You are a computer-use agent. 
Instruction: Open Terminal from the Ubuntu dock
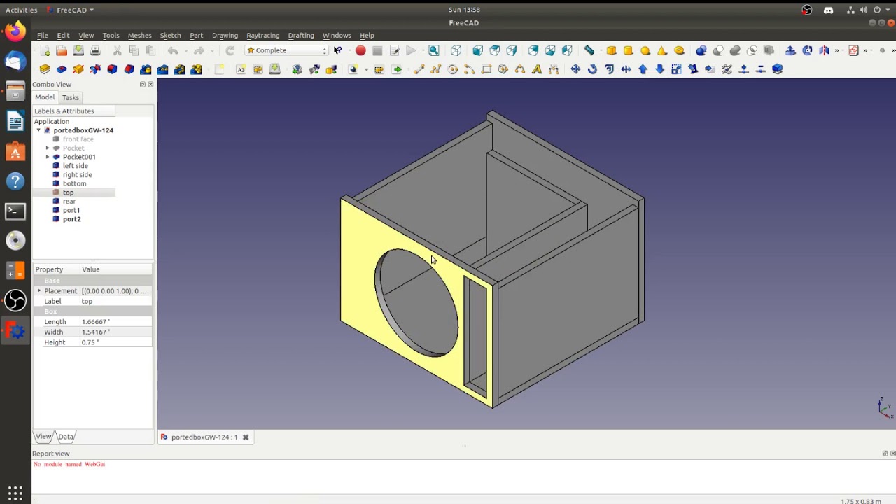(15, 211)
